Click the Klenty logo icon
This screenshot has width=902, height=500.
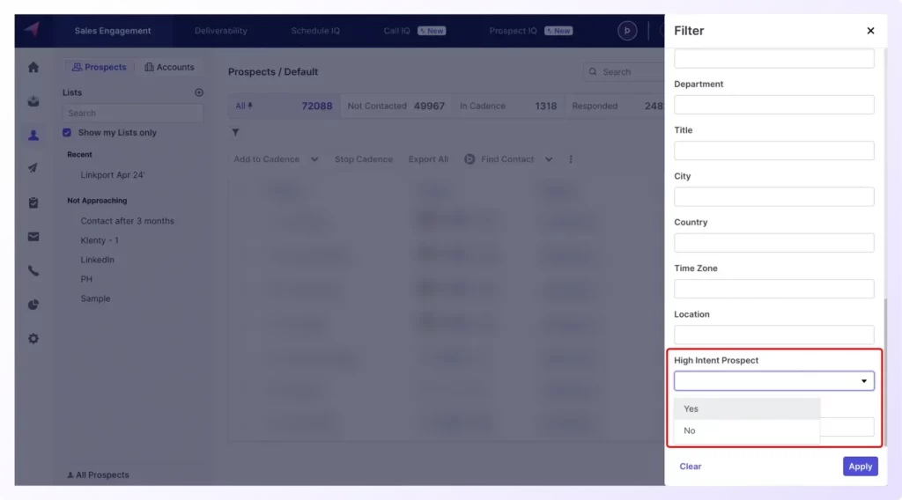(x=32, y=29)
